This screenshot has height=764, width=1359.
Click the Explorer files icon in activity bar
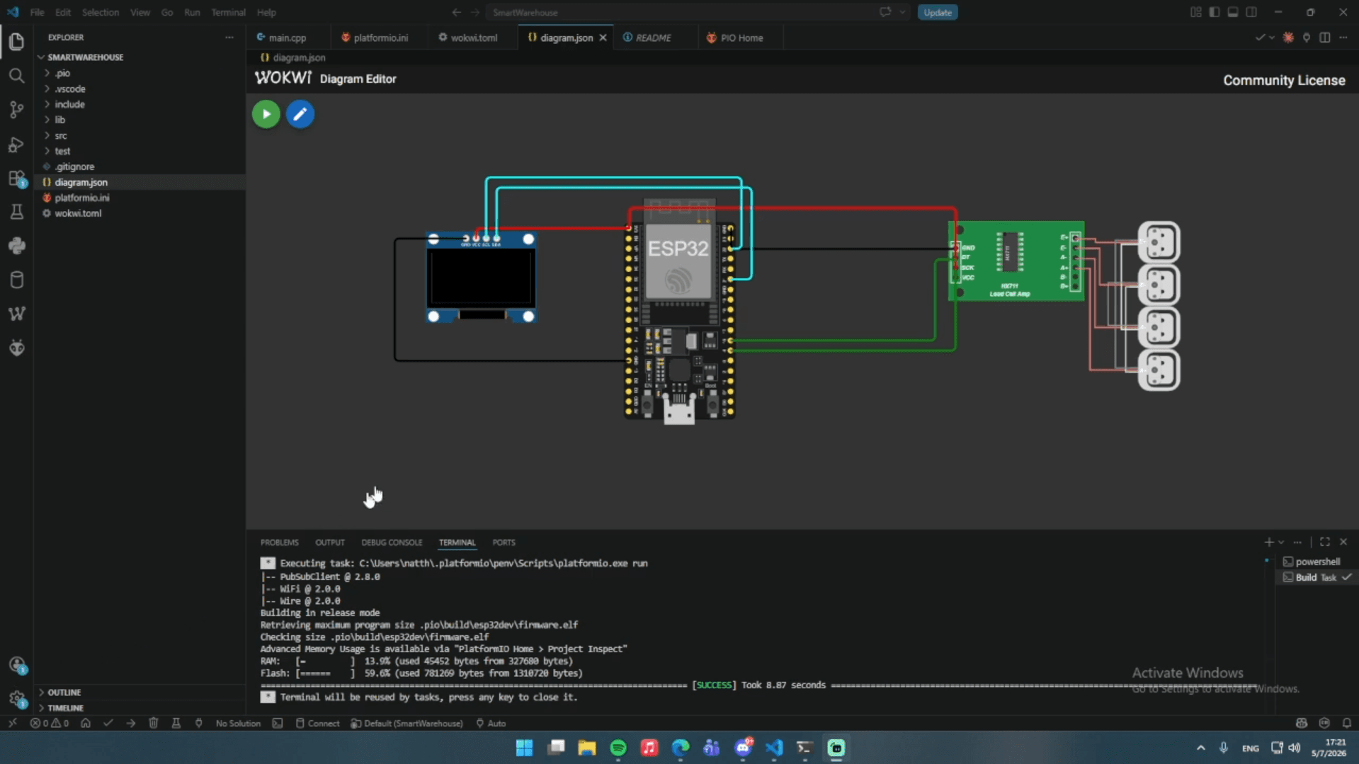[16, 41]
